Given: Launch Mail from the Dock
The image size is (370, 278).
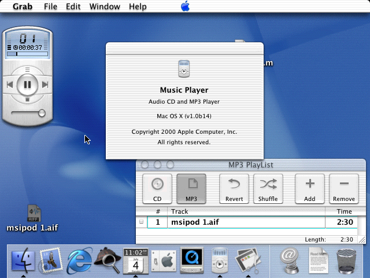Looking at the screenshot, I should 51,260.
